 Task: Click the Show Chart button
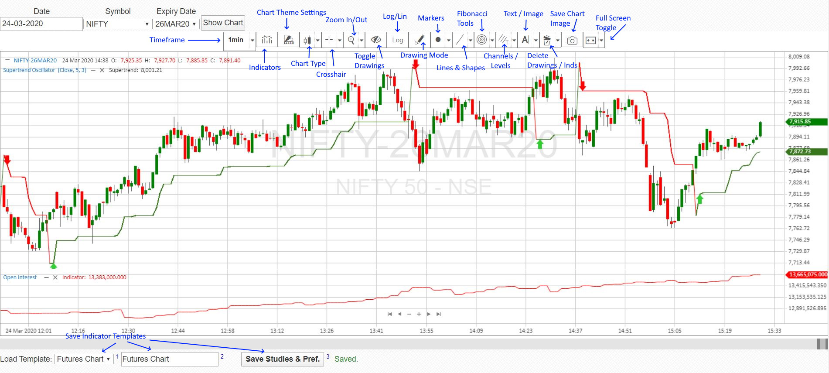223,23
